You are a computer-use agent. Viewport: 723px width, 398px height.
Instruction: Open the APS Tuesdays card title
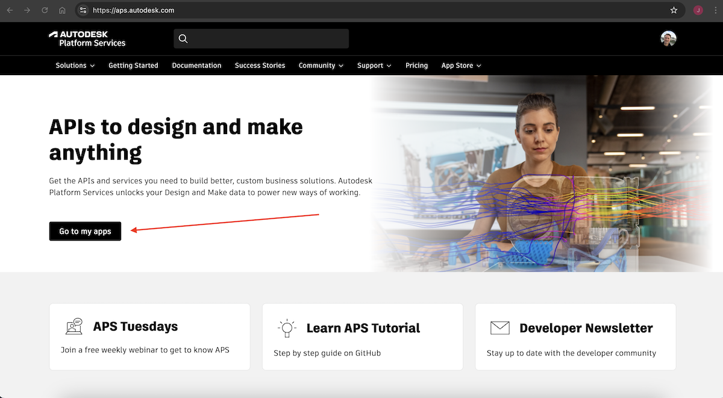coord(136,326)
